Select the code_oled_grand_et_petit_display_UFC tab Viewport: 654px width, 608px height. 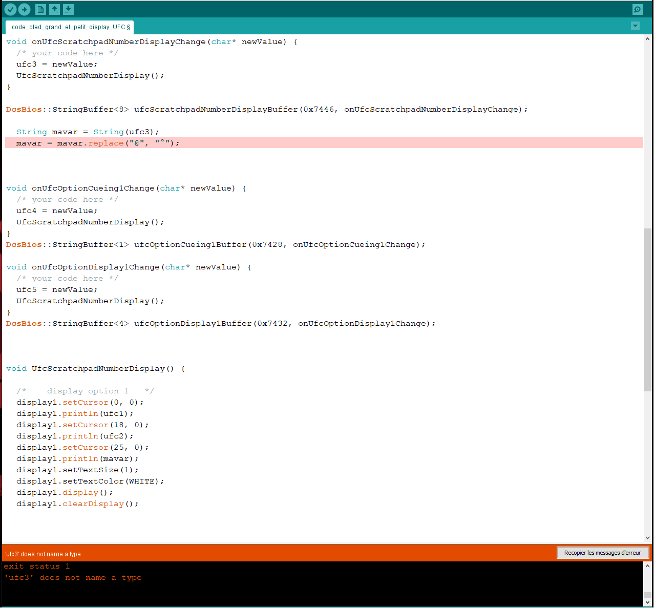point(70,27)
